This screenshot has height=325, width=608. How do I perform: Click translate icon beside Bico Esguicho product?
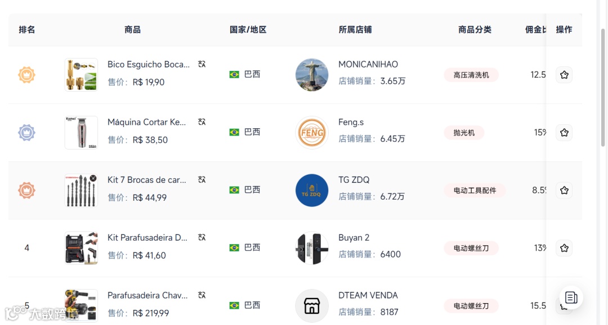(x=202, y=64)
